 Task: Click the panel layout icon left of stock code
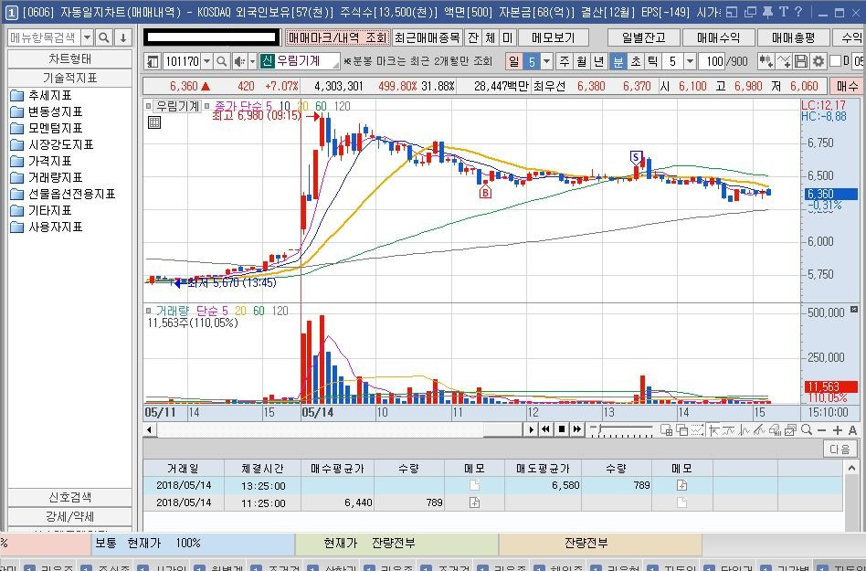click(x=153, y=61)
